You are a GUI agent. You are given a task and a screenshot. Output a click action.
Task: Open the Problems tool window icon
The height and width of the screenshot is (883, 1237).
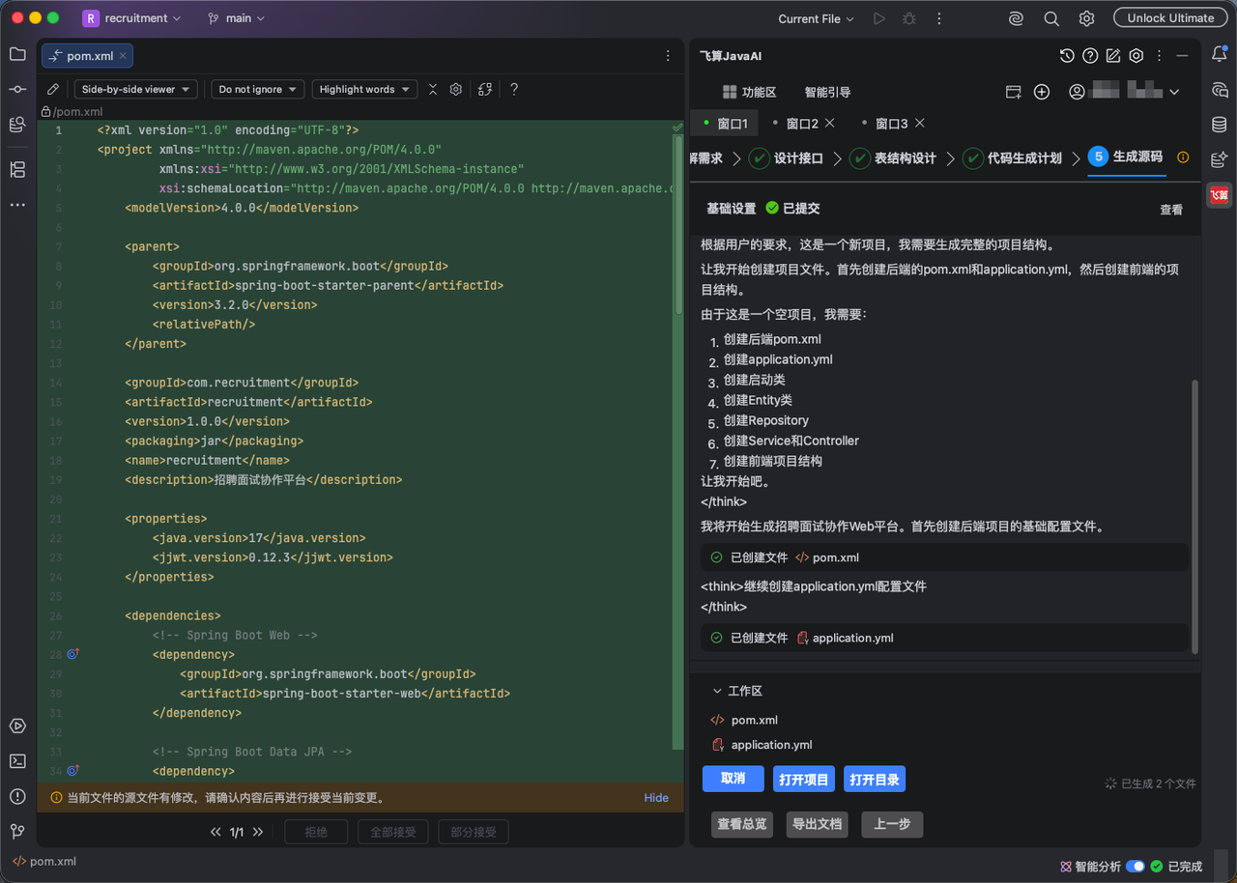17,796
